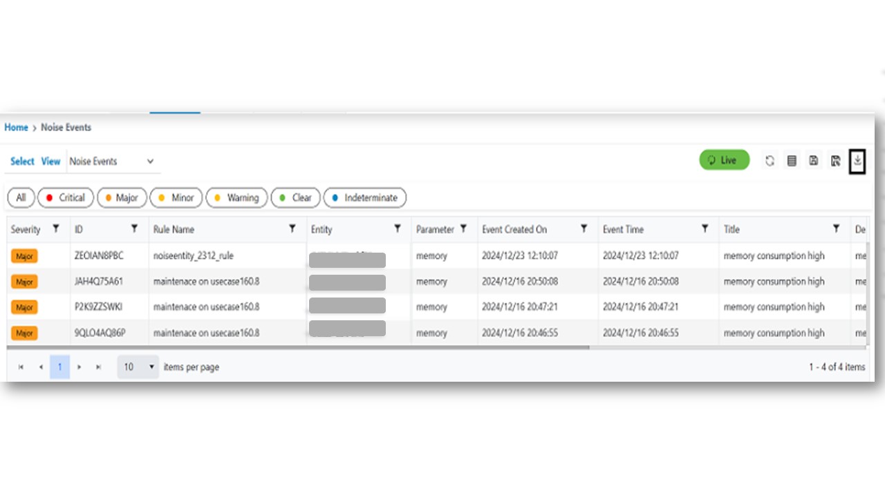Sort by the Entity column header
This screenshot has height=497, width=885.
click(x=322, y=229)
